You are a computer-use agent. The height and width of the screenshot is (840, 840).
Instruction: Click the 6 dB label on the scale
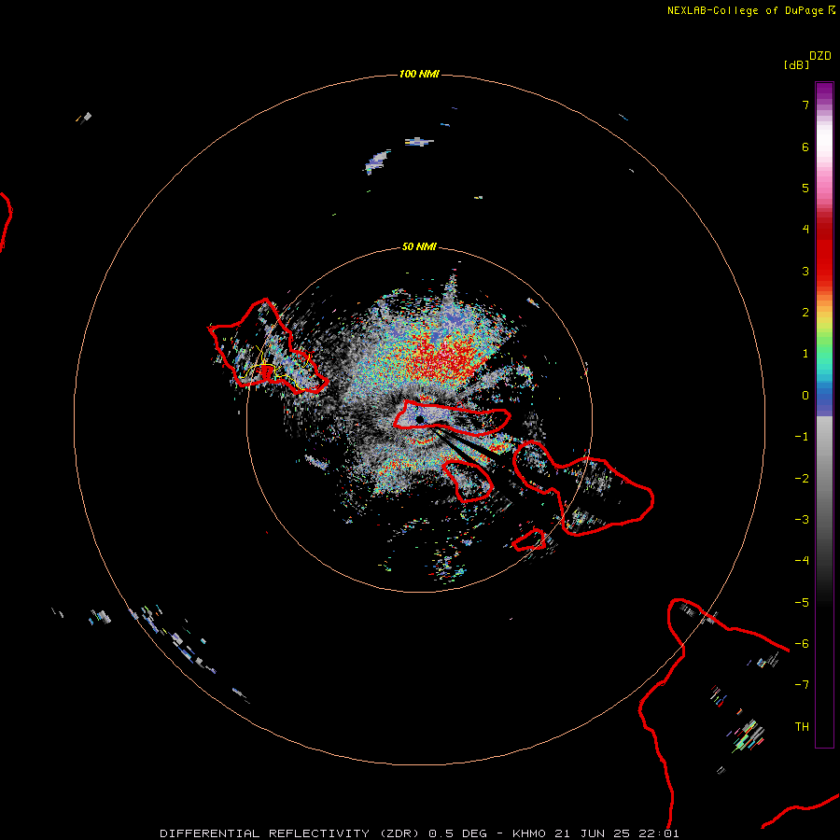click(x=805, y=147)
